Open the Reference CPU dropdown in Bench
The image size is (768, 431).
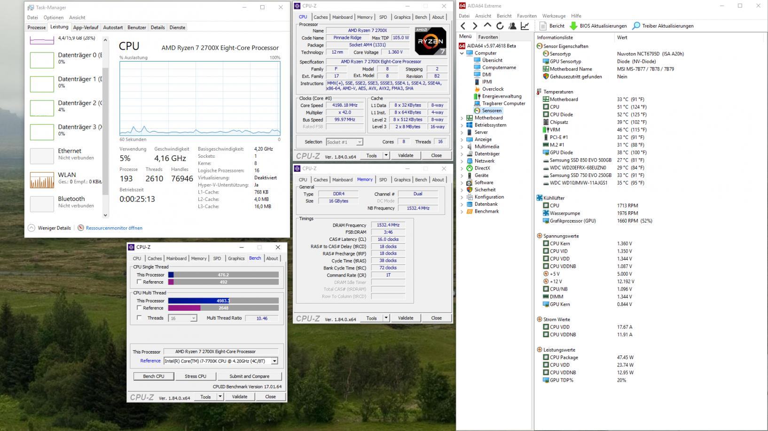tap(274, 361)
